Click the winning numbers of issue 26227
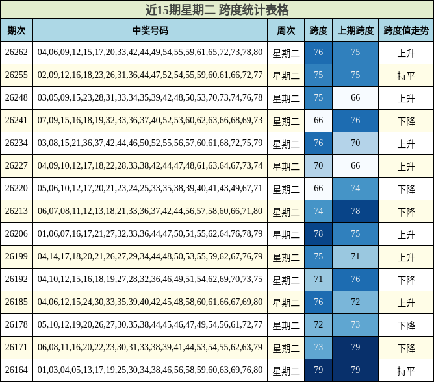Viewport: 434px width, 382px height. pyautogui.click(x=150, y=165)
